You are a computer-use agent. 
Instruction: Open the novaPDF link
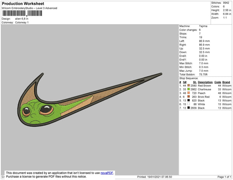pos(108,173)
